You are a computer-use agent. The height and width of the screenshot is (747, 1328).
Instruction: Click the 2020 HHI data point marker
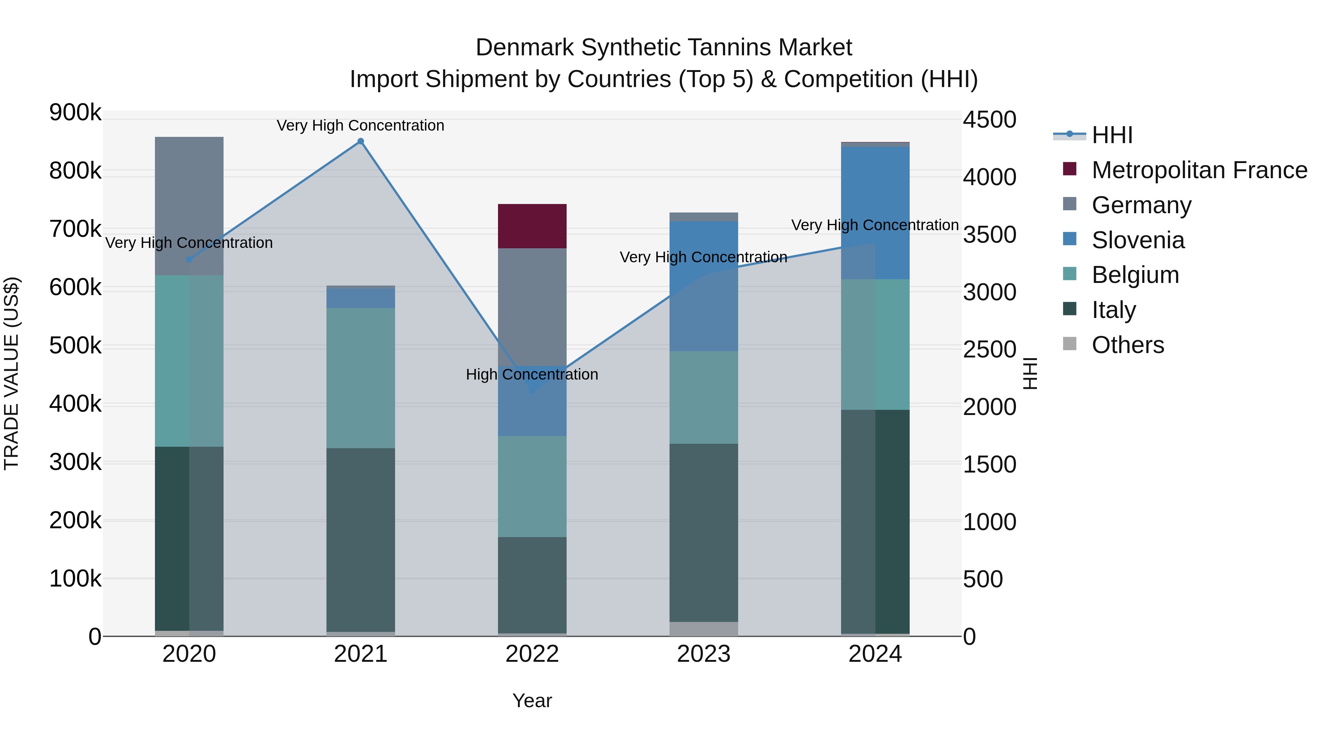[189, 259]
